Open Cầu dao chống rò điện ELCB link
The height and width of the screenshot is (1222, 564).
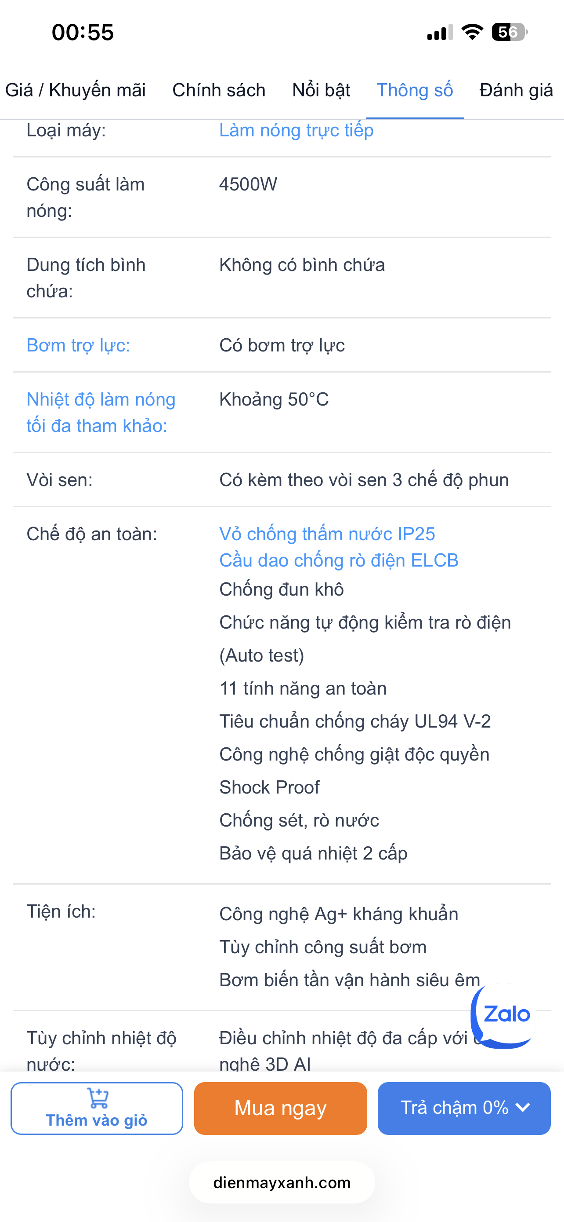point(339,560)
